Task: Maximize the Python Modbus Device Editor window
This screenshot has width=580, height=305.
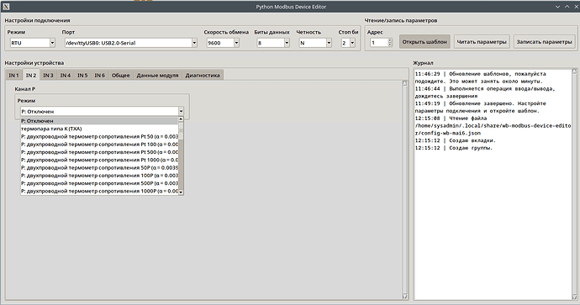Action: [x=567, y=7]
